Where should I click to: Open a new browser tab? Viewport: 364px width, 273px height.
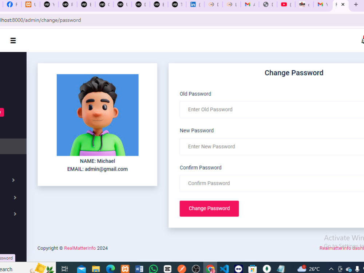(x=356, y=4)
